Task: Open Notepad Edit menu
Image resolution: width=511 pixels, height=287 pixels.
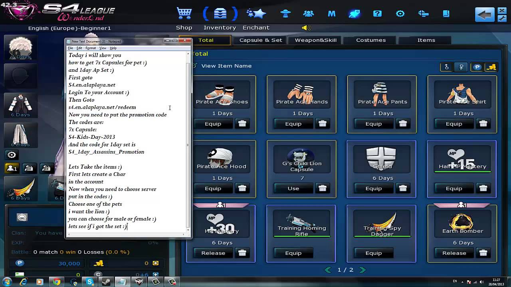Action: [x=79, y=48]
